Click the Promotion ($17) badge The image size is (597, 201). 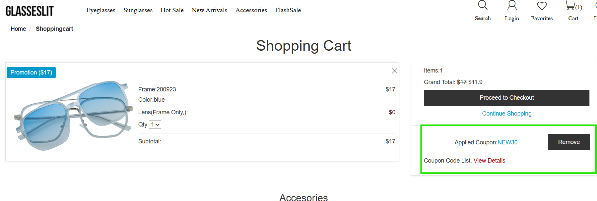[x=31, y=72]
